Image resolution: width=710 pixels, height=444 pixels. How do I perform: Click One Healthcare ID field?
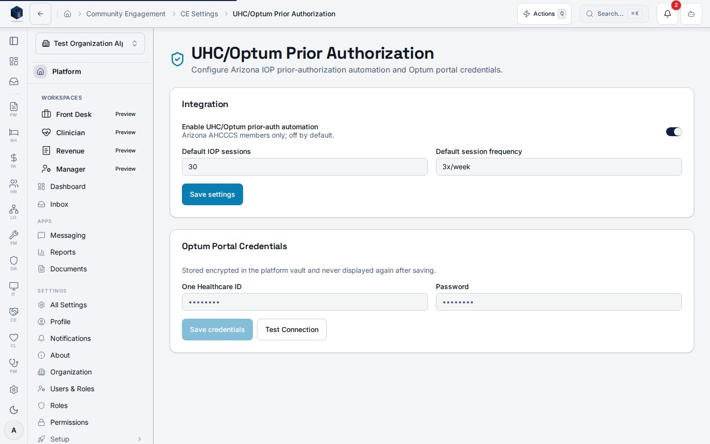click(305, 302)
